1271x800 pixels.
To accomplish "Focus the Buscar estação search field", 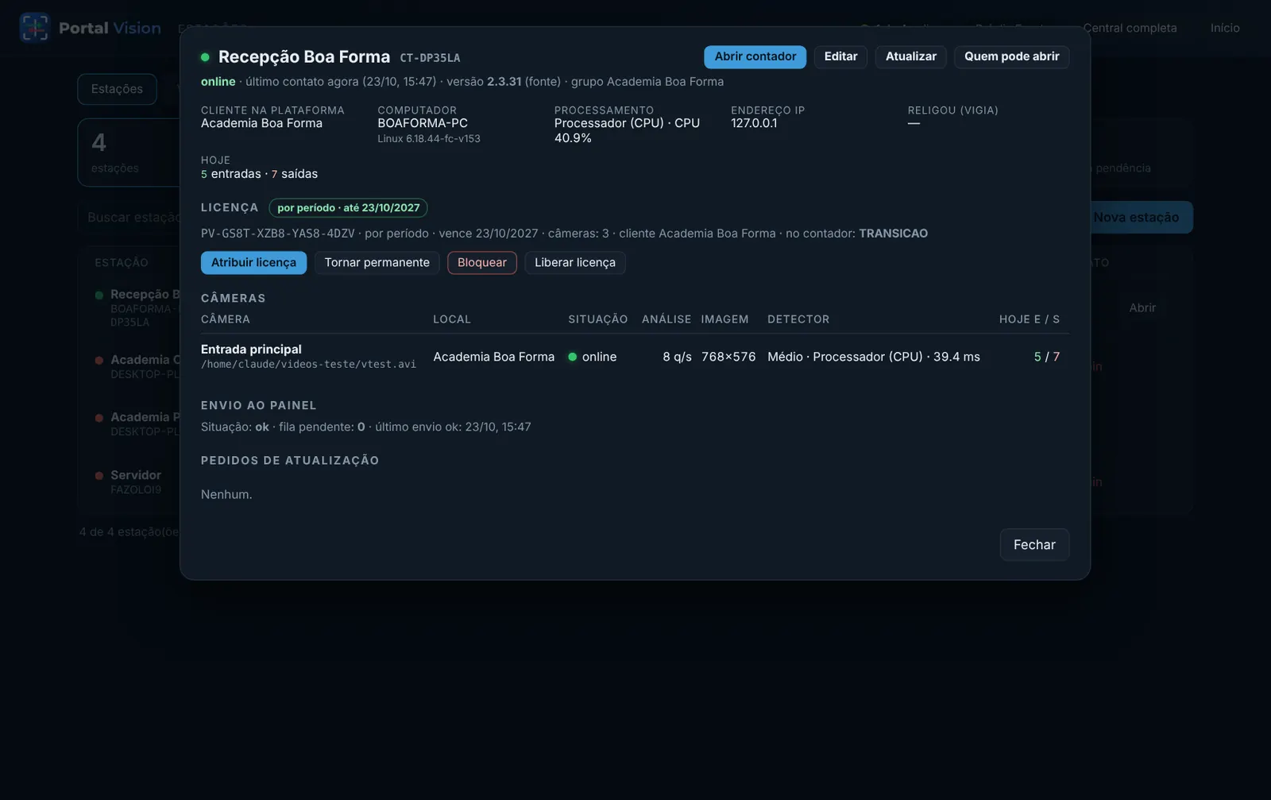I will click(x=130, y=218).
